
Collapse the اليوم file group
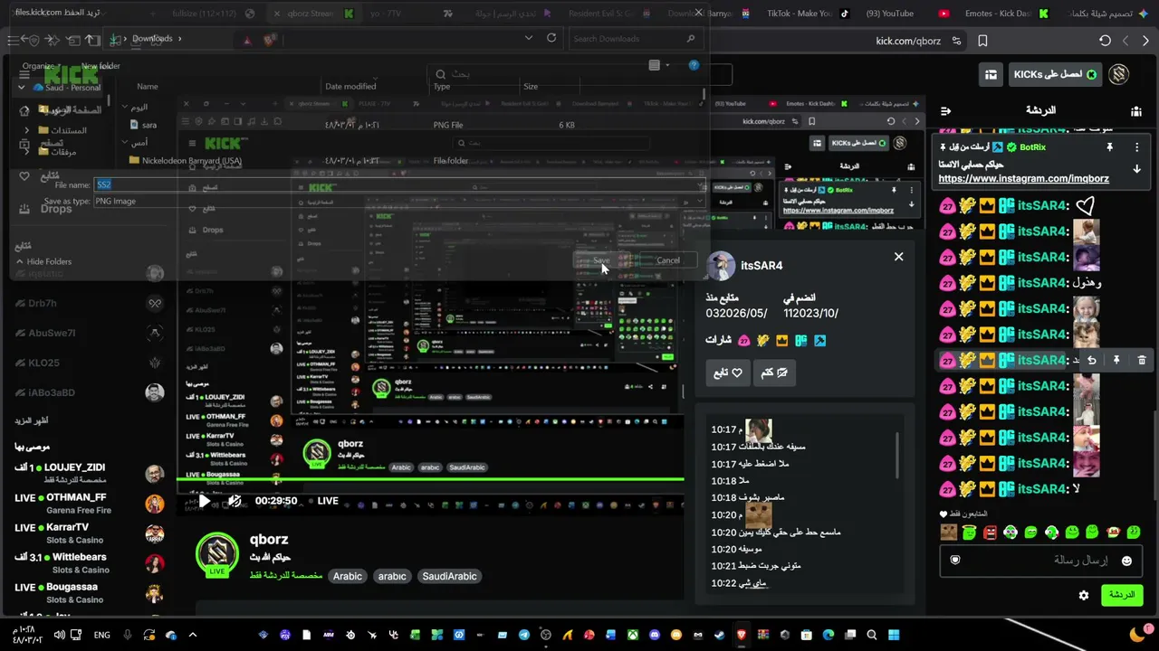125,107
